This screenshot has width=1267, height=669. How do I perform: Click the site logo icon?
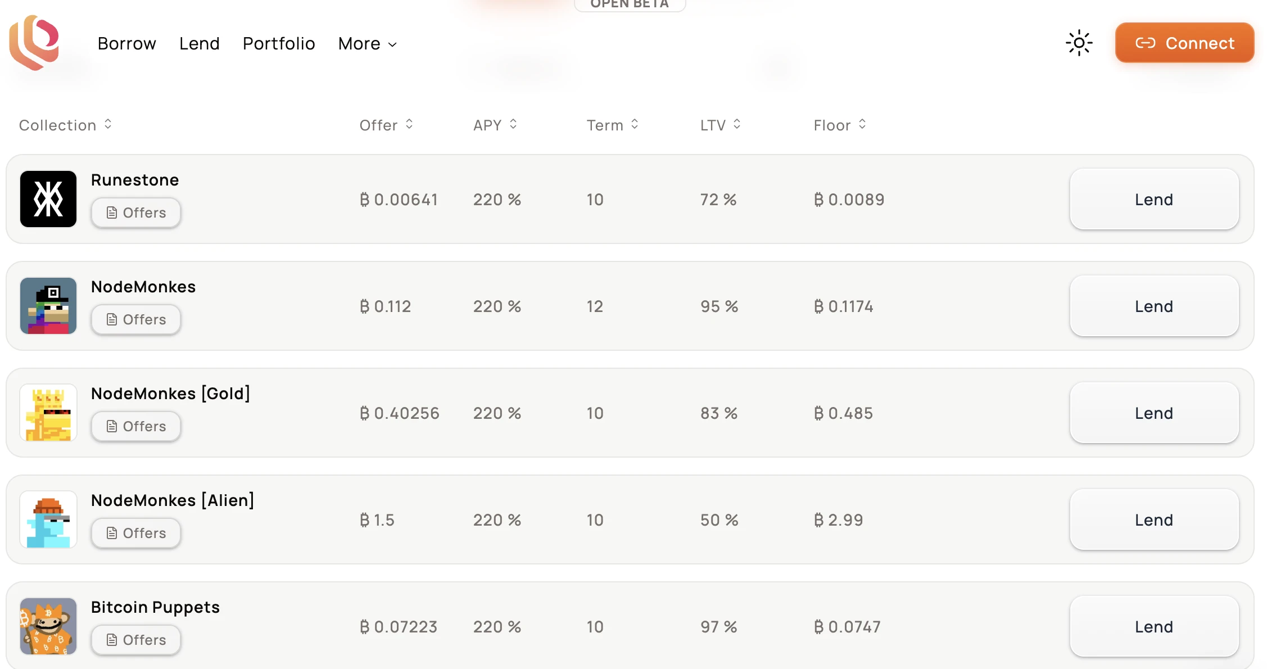tap(34, 43)
